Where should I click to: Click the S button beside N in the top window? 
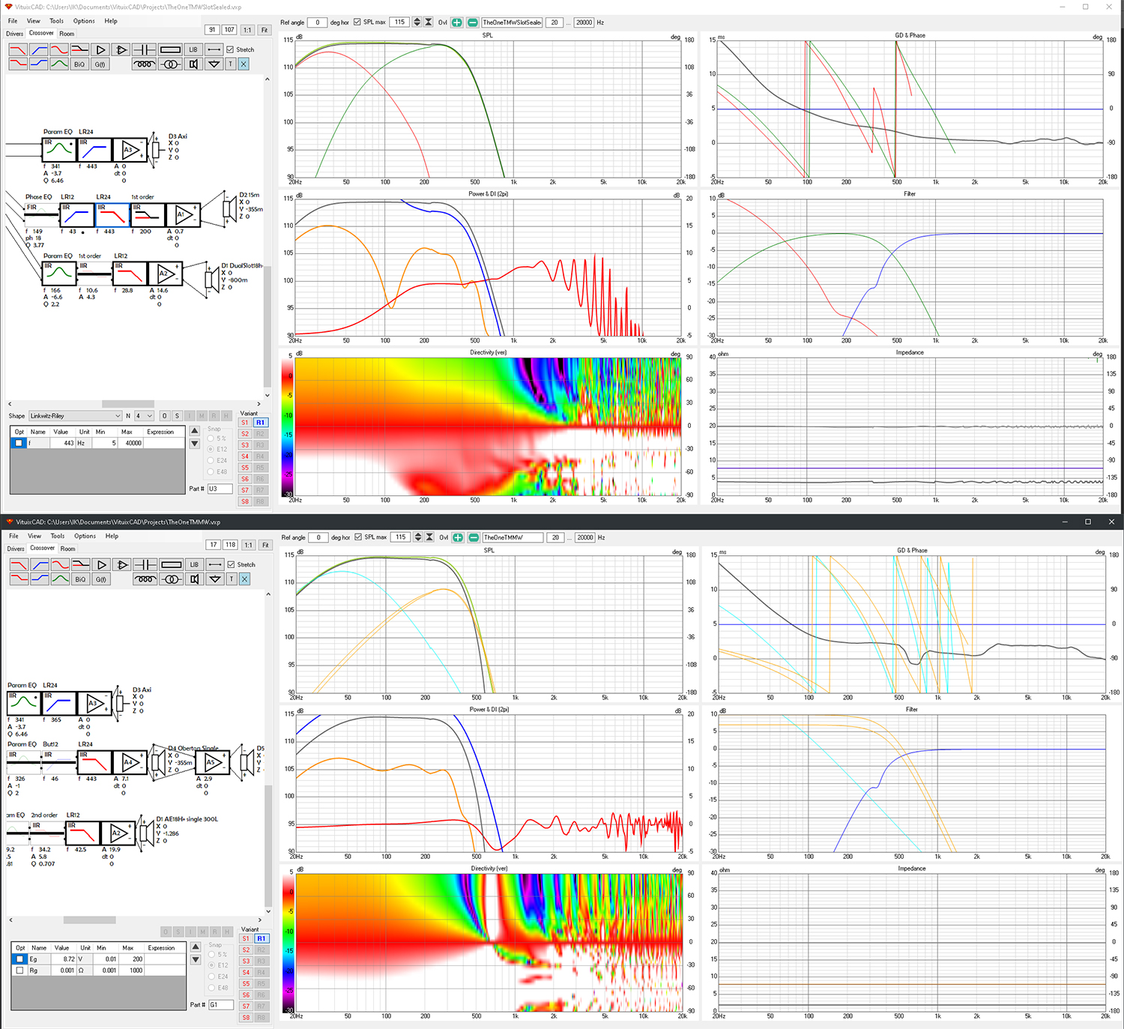(177, 416)
